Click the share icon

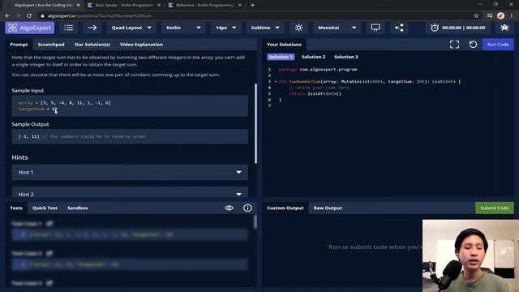point(399,28)
